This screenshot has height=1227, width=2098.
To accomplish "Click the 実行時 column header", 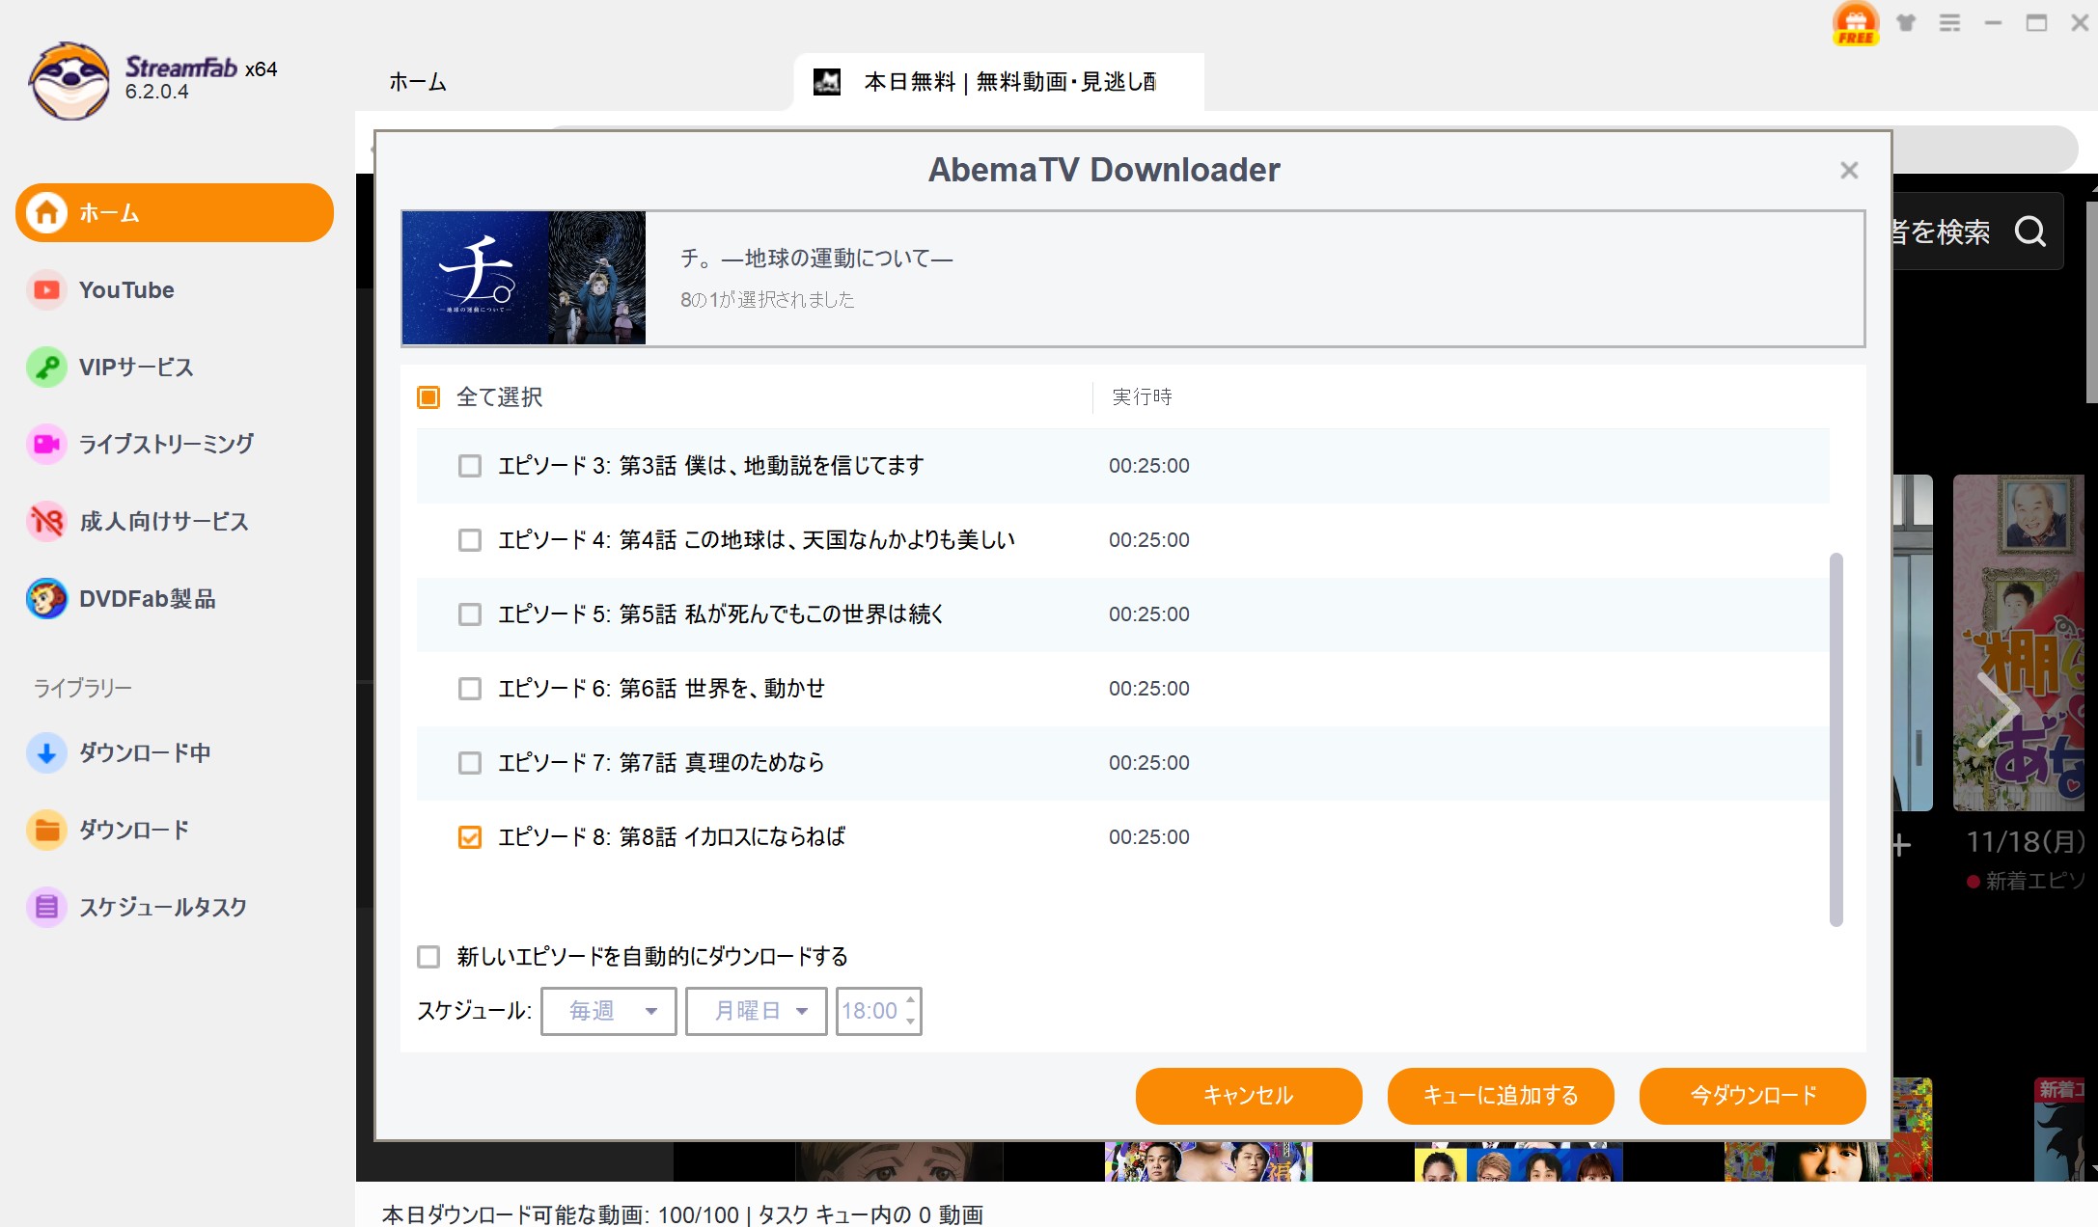I will coord(1142,397).
